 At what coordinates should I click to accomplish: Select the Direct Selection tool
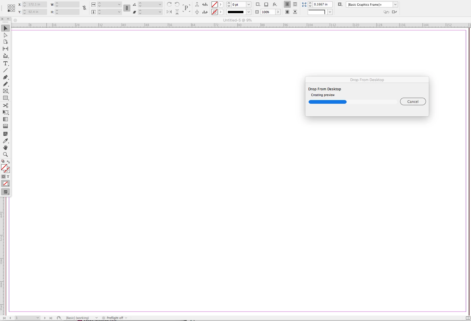5,35
